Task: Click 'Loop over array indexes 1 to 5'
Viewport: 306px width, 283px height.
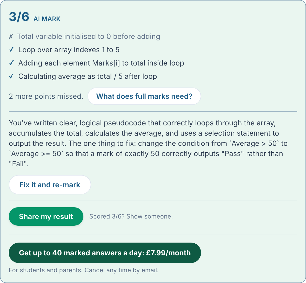Action: click(x=69, y=50)
